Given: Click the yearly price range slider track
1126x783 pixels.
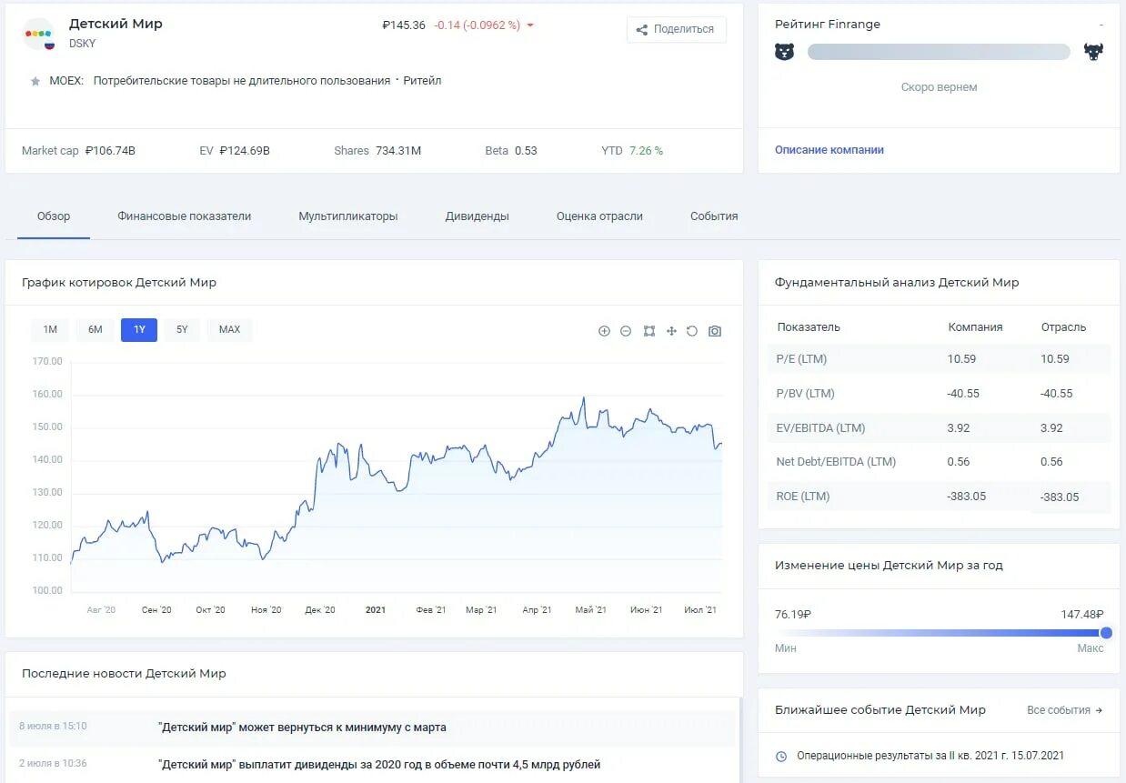Looking at the screenshot, I should (x=939, y=633).
